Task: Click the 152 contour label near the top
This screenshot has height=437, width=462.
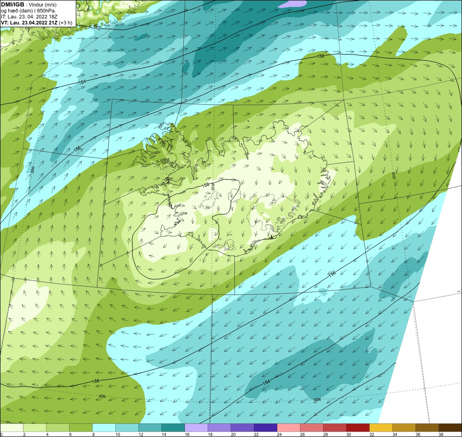Action: coord(97,28)
